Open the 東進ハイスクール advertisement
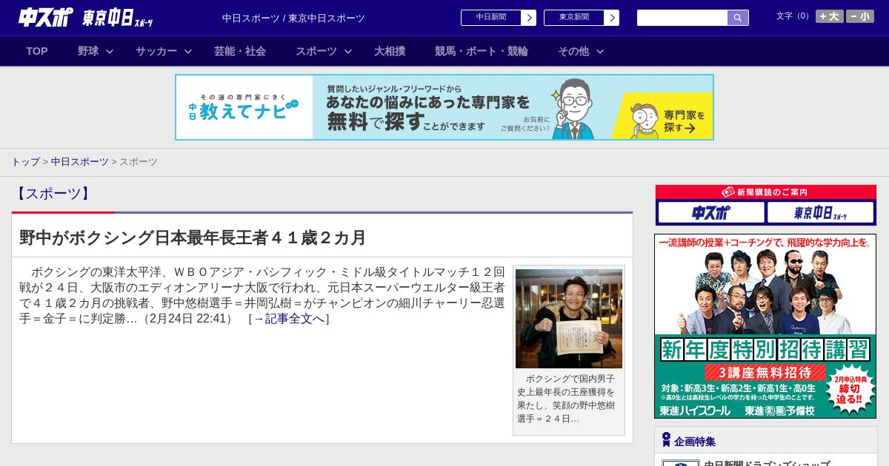 pos(765,326)
